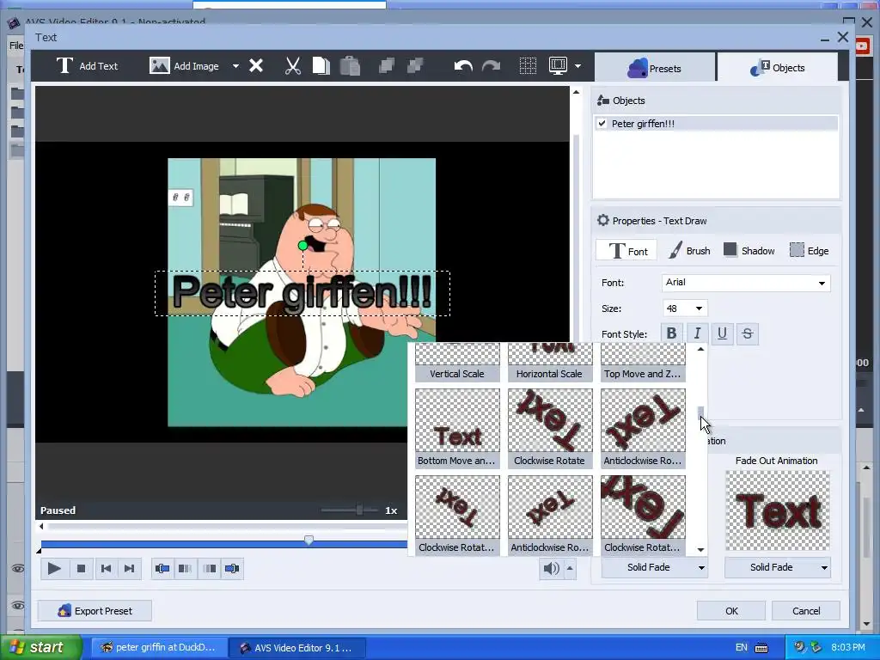Open the Font properties tab

[626, 251]
